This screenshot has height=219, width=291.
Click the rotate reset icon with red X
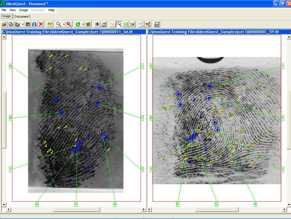click(88, 24)
